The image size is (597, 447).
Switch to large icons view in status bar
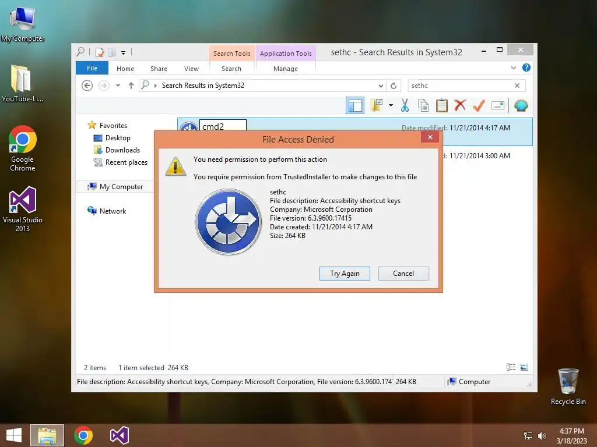(x=524, y=367)
